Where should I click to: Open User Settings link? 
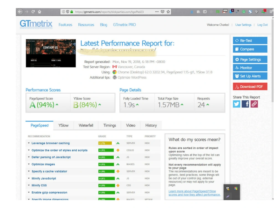point(243,25)
